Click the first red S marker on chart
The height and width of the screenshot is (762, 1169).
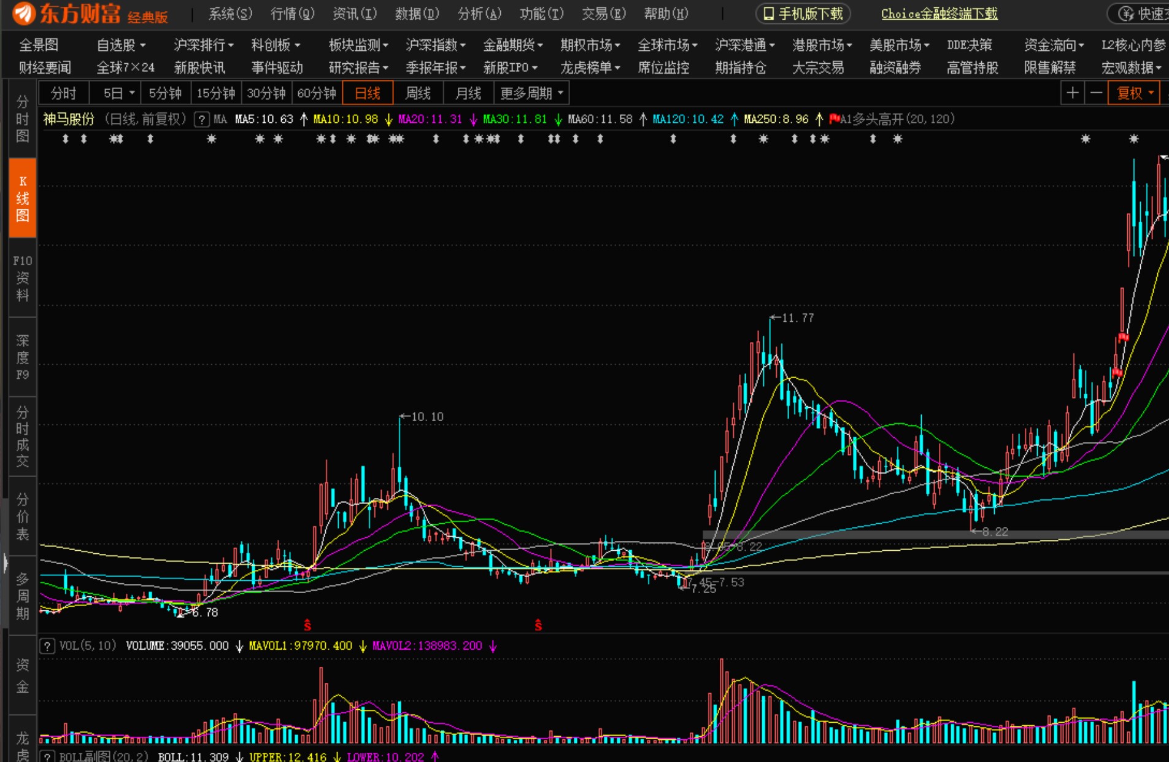tap(307, 625)
